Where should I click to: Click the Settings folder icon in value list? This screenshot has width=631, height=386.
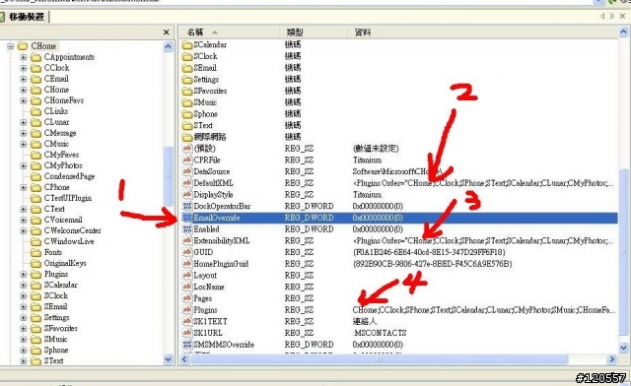187,80
